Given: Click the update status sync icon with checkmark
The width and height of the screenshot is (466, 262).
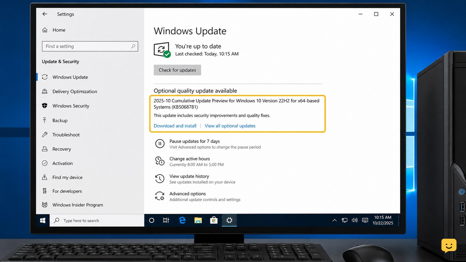Looking at the screenshot, I should point(162,50).
